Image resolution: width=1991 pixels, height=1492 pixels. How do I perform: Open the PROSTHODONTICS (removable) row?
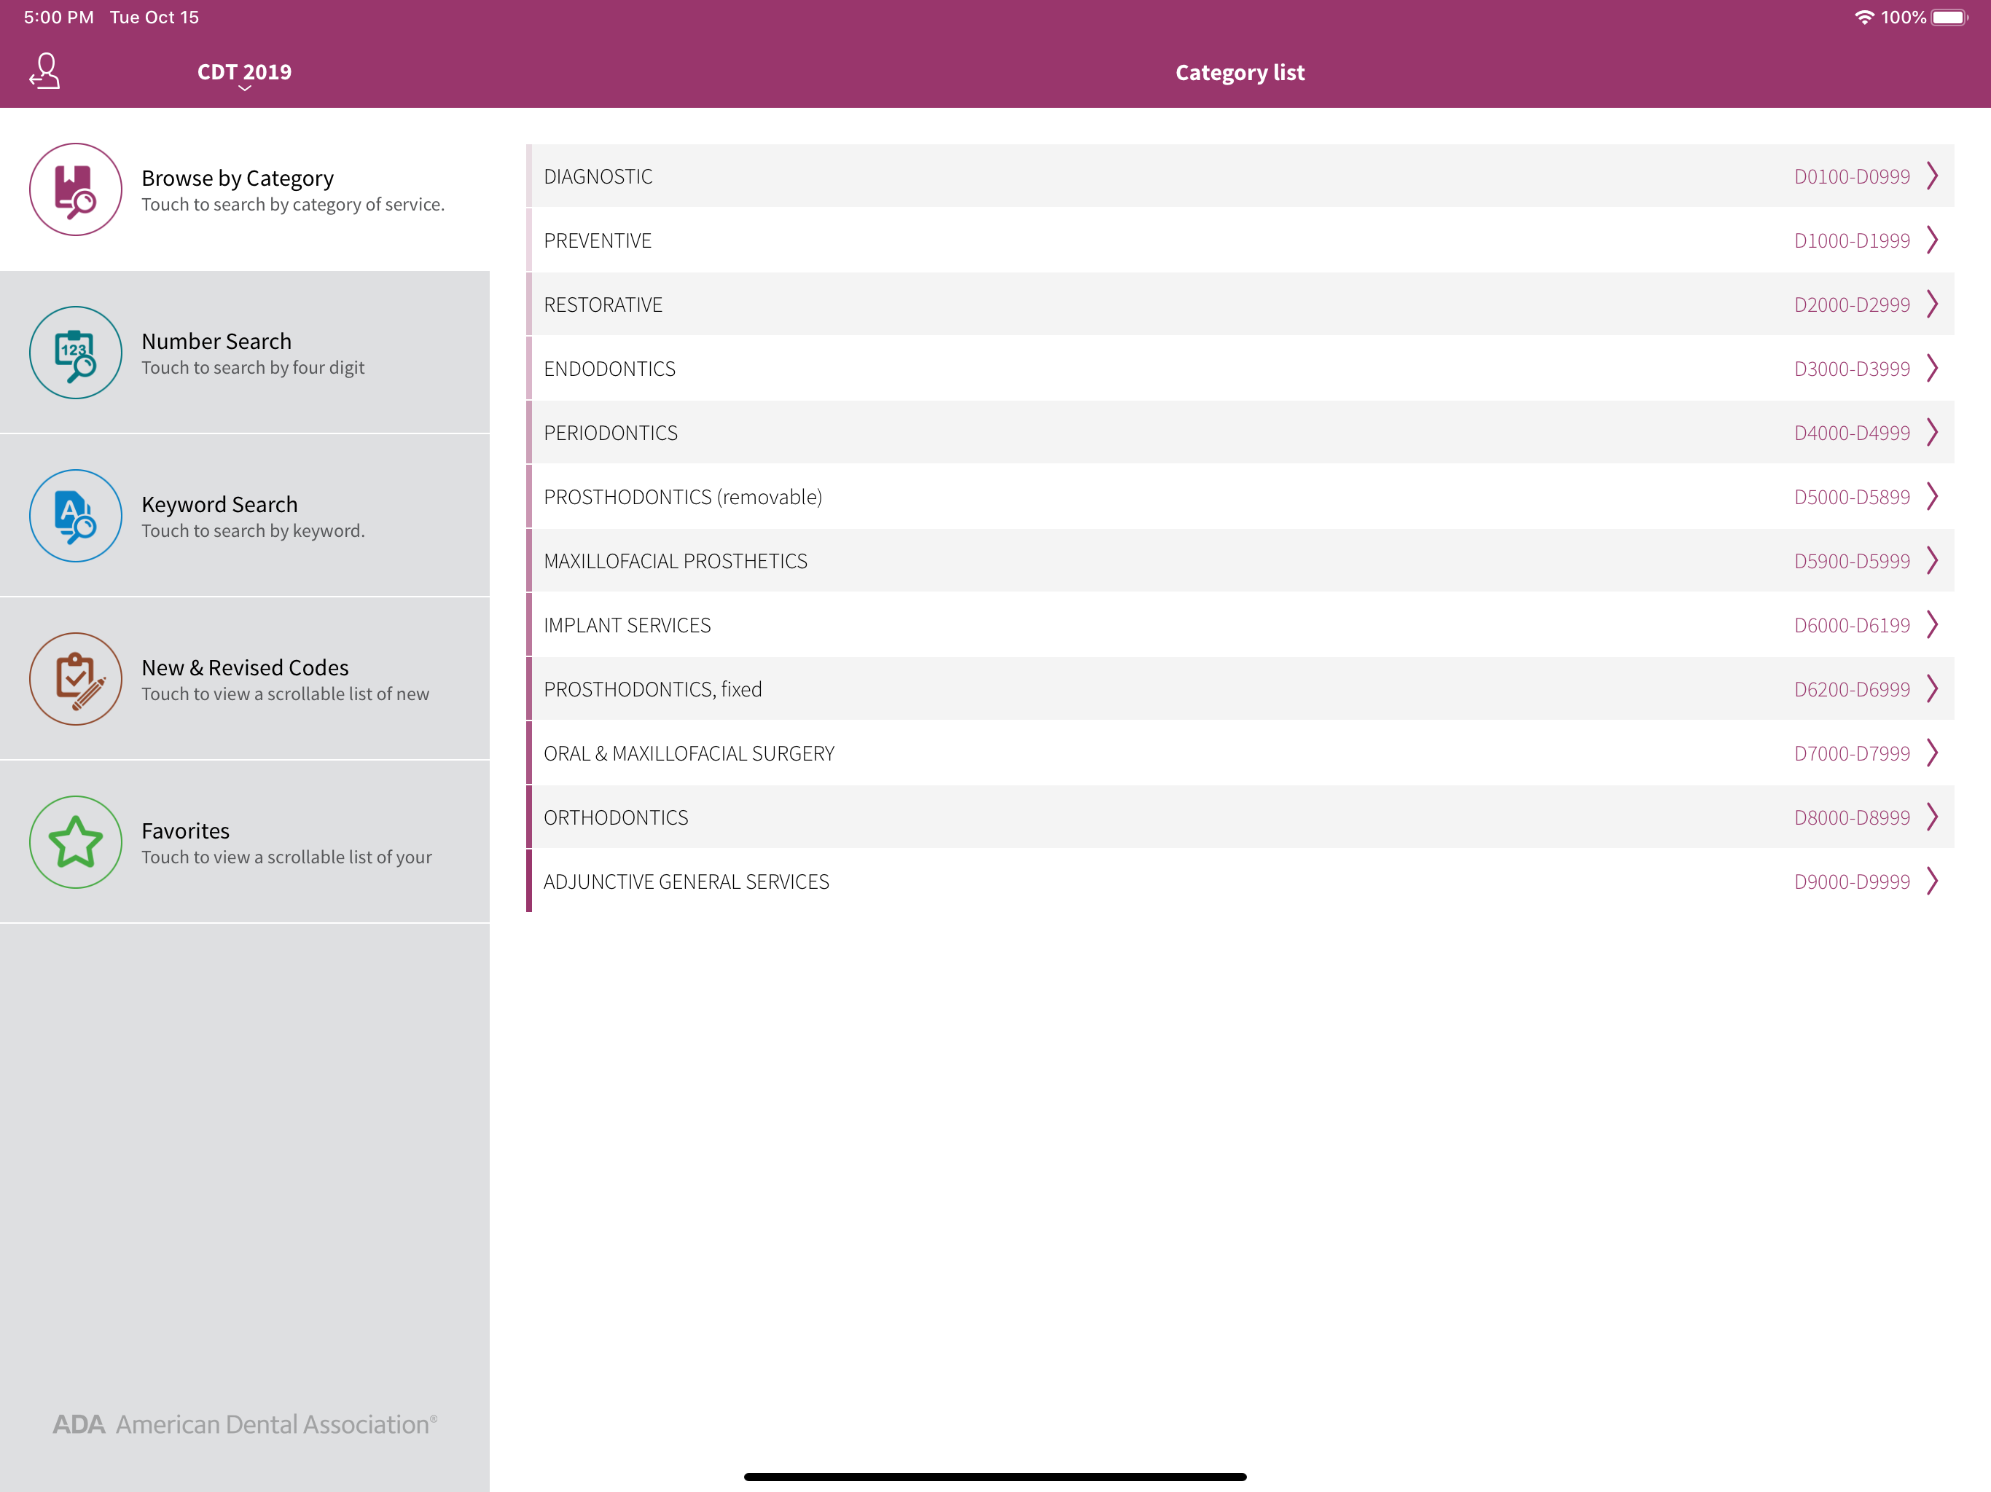click(x=1240, y=497)
